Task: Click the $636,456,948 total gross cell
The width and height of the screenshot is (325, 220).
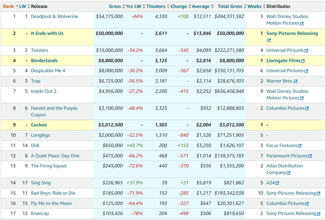Action: (229, 91)
